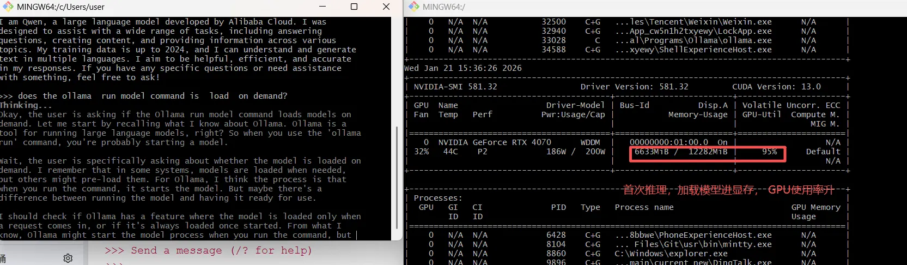The width and height of the screenshot is (907, 265).
Task: Click the ollama.exe process row
Action: pyautogui.click(x=626, y=40)
